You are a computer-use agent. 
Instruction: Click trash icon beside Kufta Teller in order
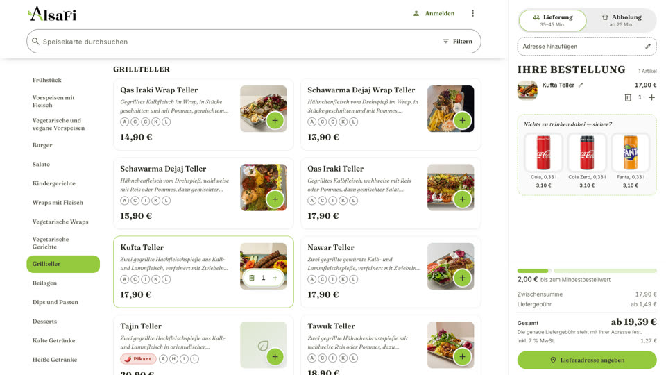[628, 97]
